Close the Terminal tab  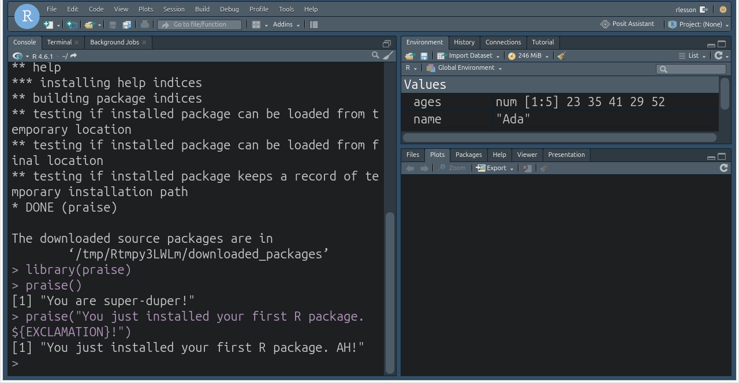77,43
